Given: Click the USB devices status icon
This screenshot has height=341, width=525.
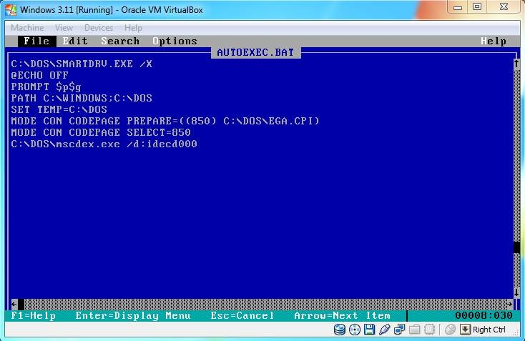Looking at the screenshot, I should pos(384,330).
